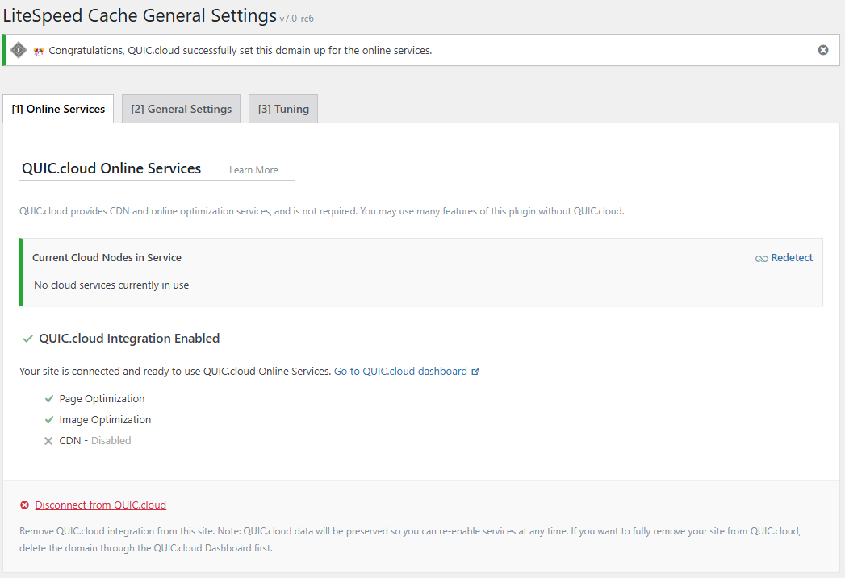Click checkmark next to Page Optimization
The image size is (845, 578).
tap(49, 399)
